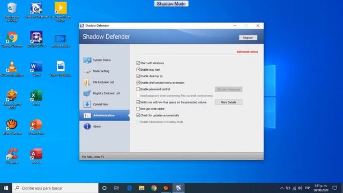Viewport: 343px width, 193px height.
Task: Click the Edge icon in the taskbar
Action: [129, 188]
